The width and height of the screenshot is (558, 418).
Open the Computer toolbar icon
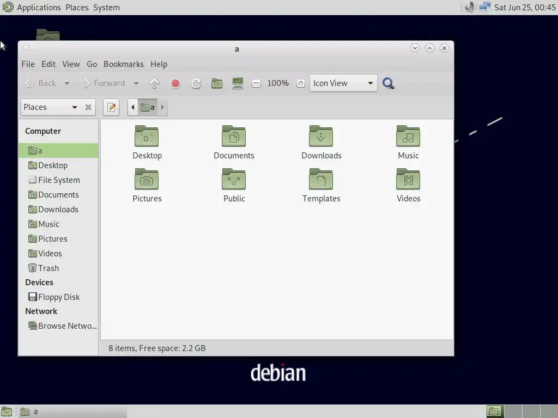(238, 83)
